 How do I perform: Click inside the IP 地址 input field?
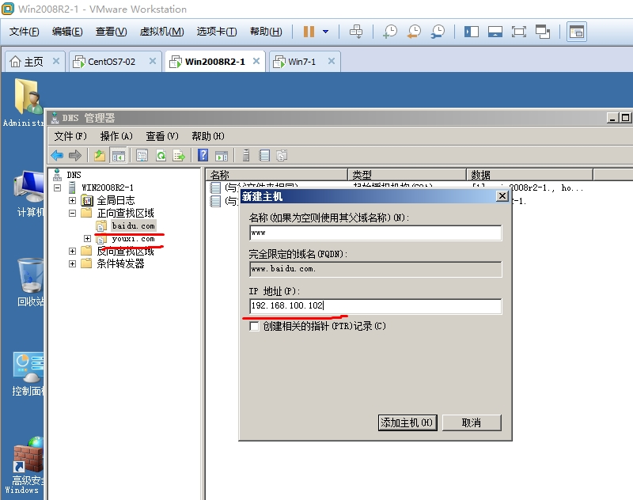click(x=372, y=306)
